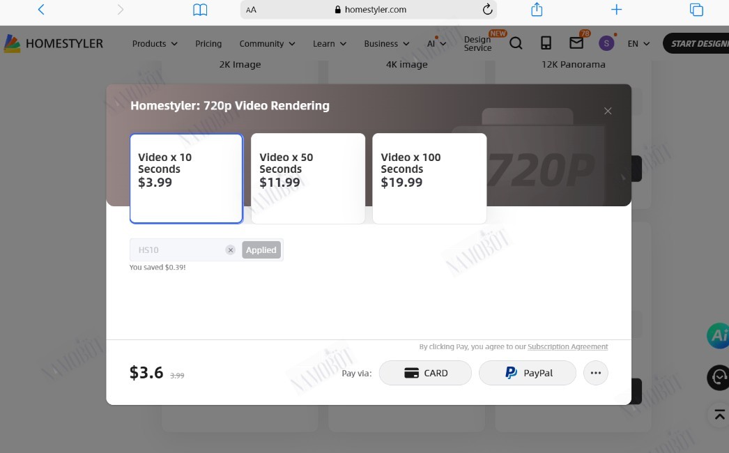The image size is (729, 453).
Task: Expand the Products dropdown menu
Action: [x=154, y=44]
